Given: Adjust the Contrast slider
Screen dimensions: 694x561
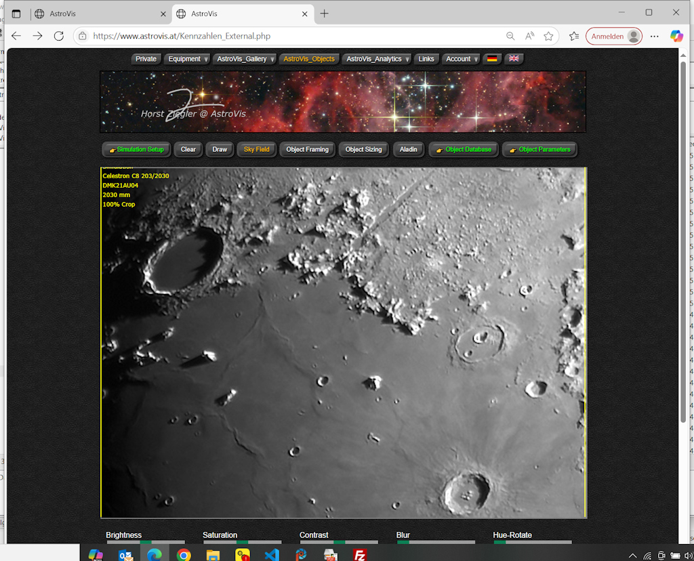Looking at the screenshot, I should [x=339, y=542].
